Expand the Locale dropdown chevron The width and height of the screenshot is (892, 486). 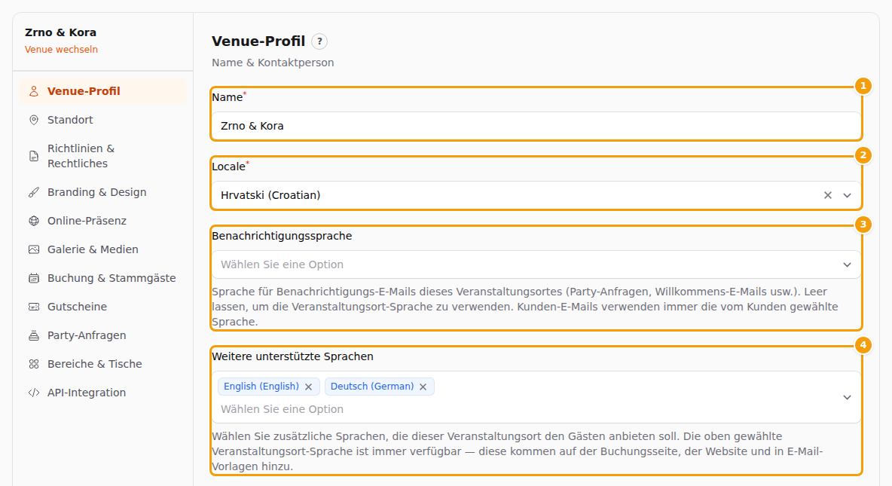click(x=847, y=195)
